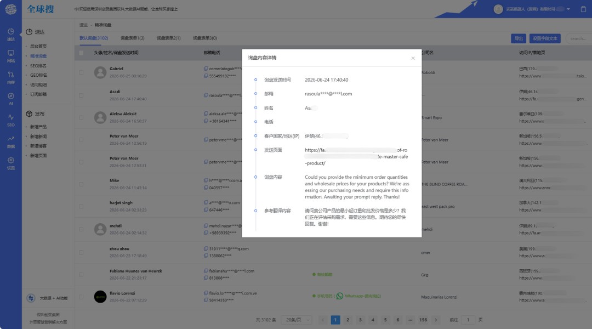This screenshot has width=592, height=329.
Task: Tick the checkbox for the Aleksa Aleksić row
Action: 81,117
